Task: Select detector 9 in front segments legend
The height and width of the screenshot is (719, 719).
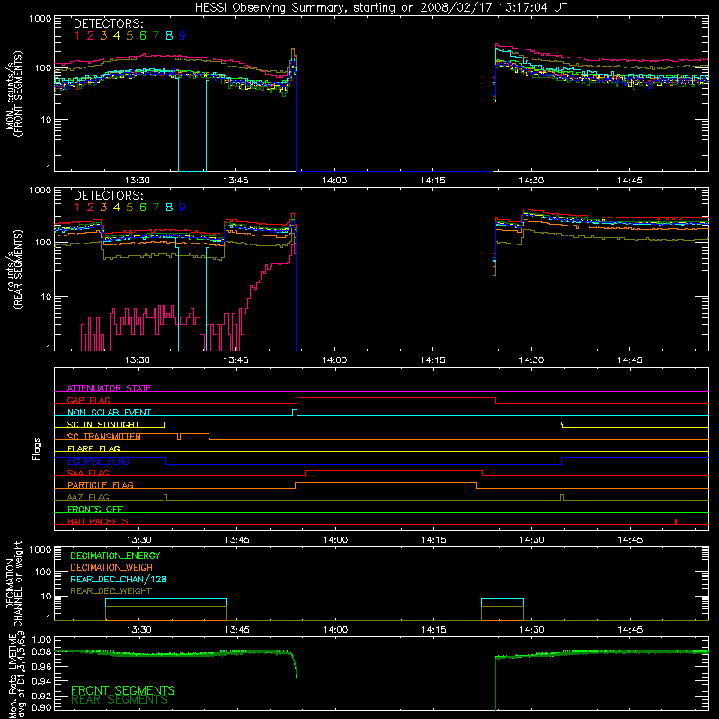Action: [x=182, y=36]
